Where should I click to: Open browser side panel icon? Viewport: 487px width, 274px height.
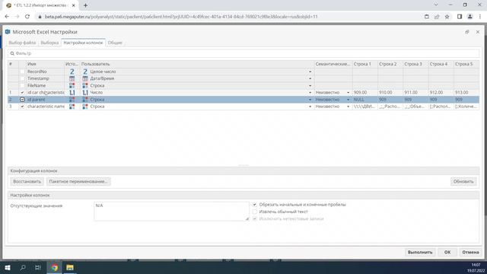point(460,17)
